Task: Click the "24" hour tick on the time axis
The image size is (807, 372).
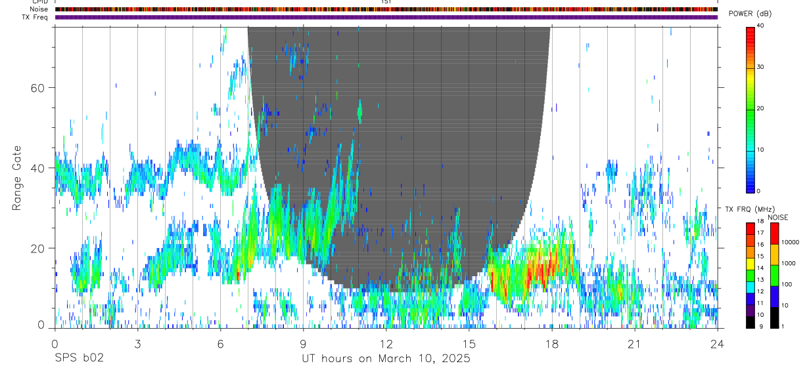Action: pyautogui.click(x=717, y=343)
